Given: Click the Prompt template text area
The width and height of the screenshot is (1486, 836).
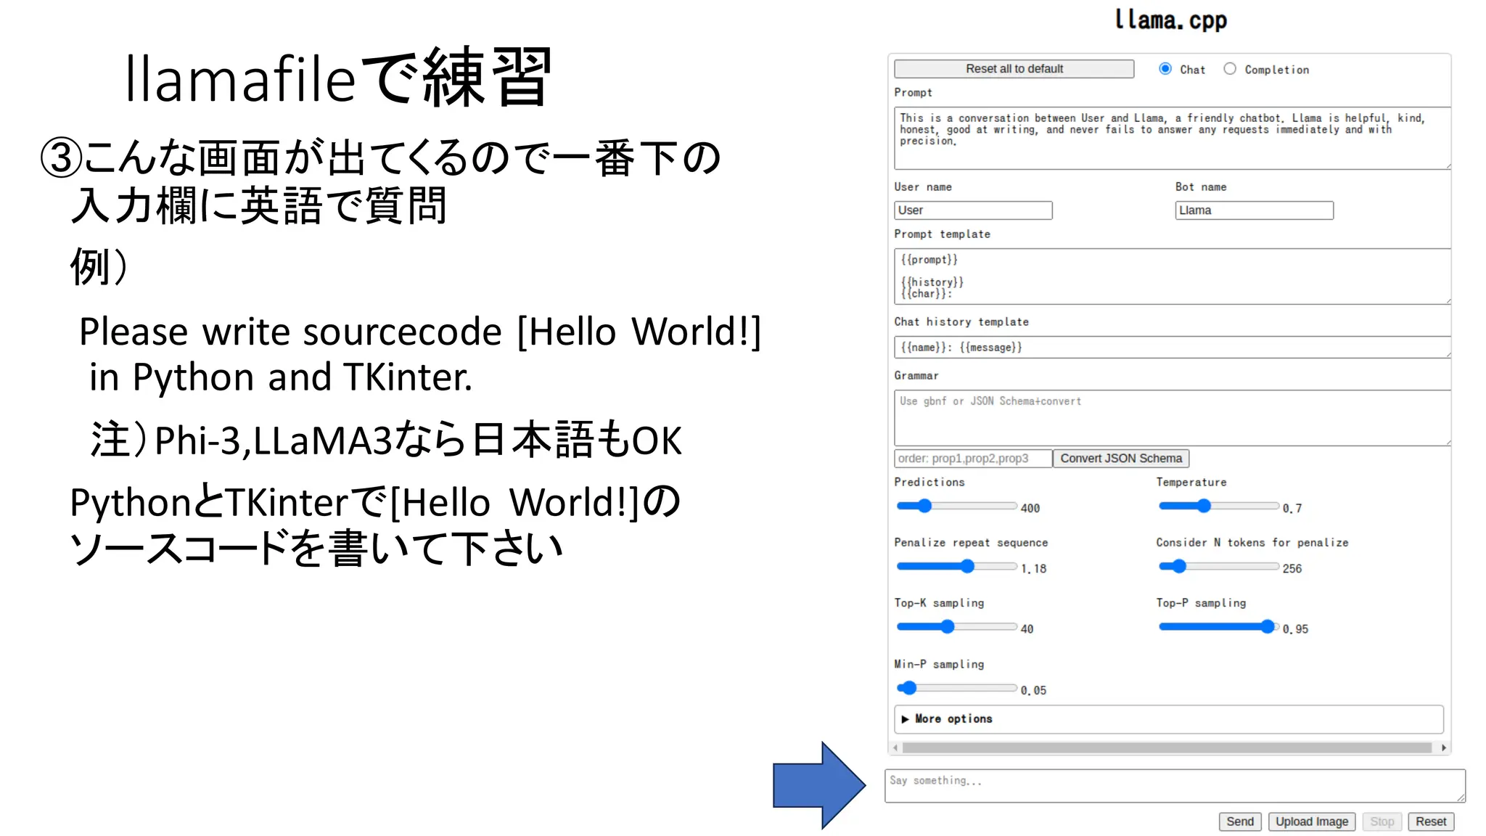Looking at the screenshot, I should [1173, 276].
